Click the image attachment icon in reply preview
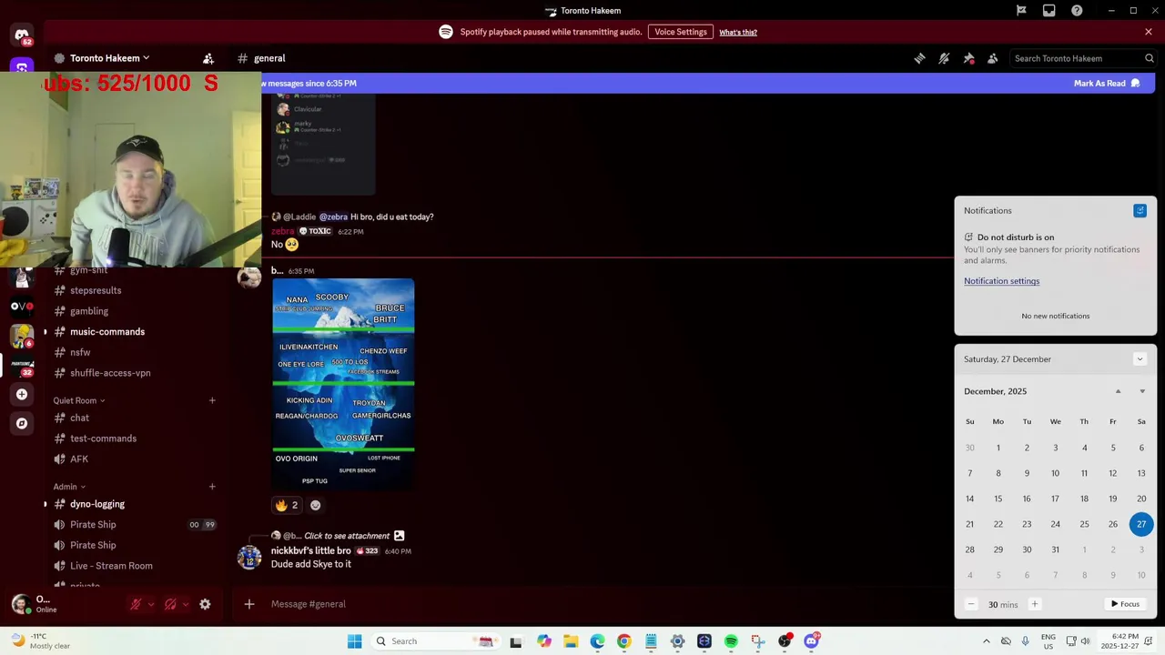The width and height of the screenshot is (1165, 655). pyautogui.click(x=399, y=536)
